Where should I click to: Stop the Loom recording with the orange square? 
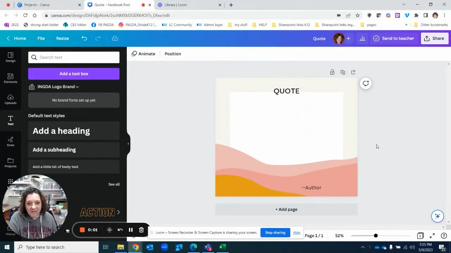point(82,230)
